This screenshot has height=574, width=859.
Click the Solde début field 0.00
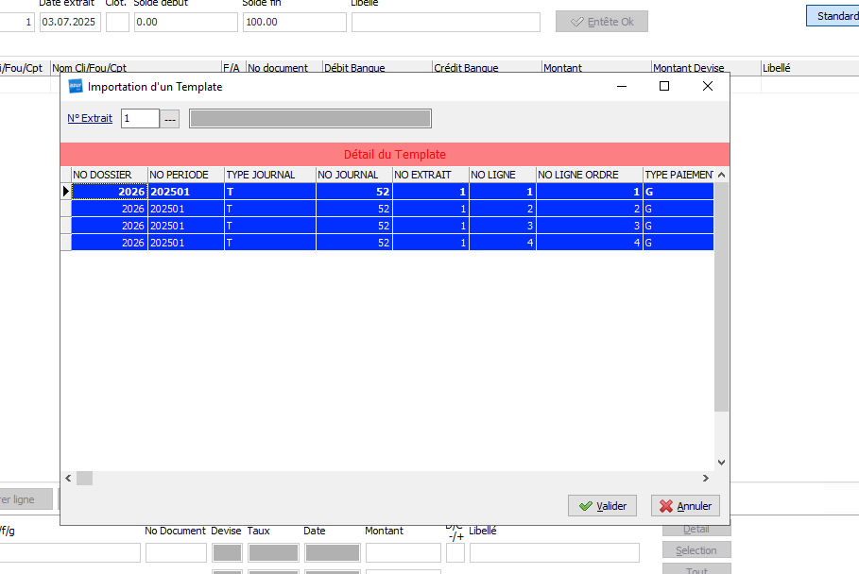coord(186,22)
